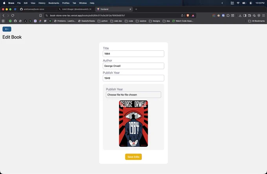Click the Brave VPN shield icon

point(259,15)
